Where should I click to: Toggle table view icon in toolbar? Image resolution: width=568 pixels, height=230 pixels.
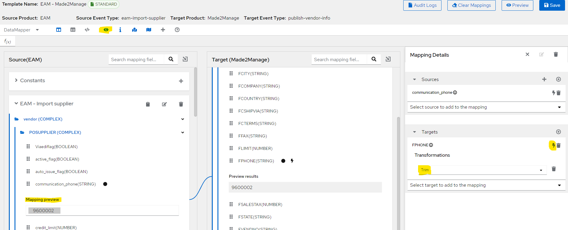point(73,30)
